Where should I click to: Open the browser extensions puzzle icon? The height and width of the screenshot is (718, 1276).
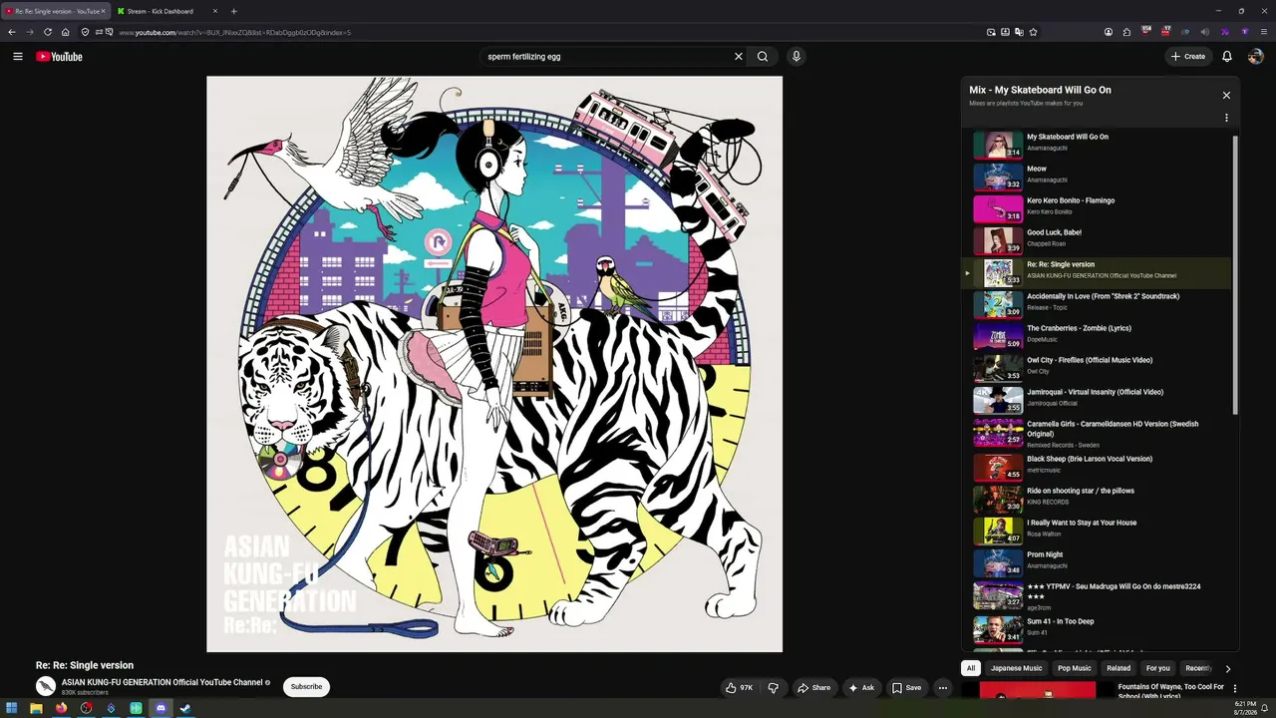1126,32
